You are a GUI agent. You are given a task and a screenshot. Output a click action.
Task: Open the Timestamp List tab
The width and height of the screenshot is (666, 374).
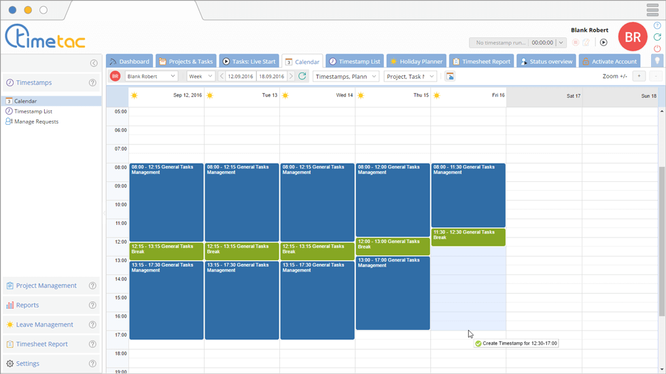click(x=355, y=61)
